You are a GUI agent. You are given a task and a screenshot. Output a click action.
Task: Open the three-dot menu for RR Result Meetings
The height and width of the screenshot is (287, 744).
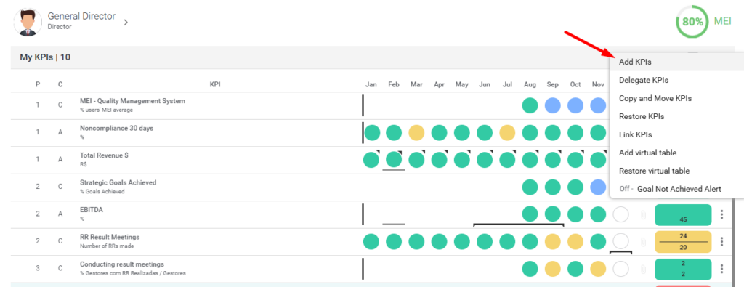point(721,242)
